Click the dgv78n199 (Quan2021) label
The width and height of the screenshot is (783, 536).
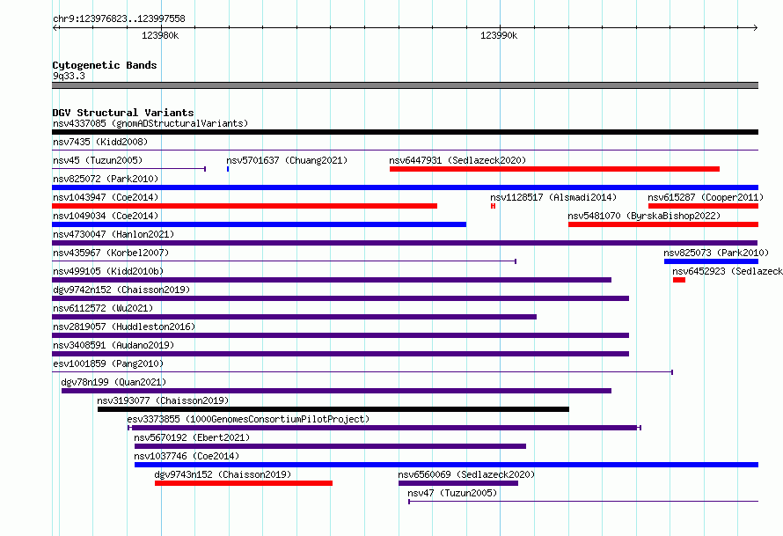[x=113, y=382]
